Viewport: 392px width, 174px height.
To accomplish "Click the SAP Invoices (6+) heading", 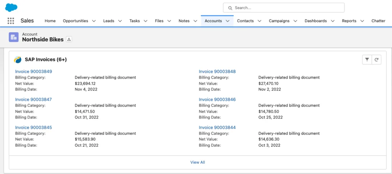I will pyautogui.click(x=46, y=59).
